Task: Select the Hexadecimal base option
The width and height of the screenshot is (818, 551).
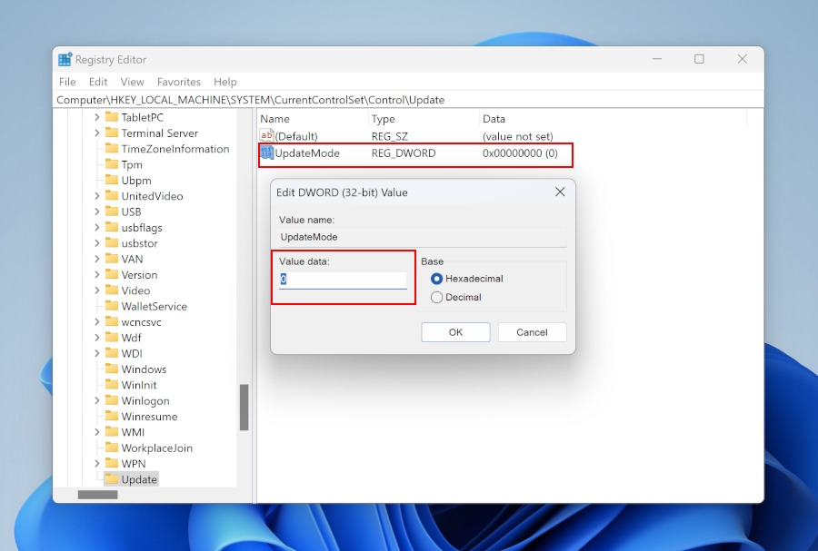Action: (x=437, y=279)
